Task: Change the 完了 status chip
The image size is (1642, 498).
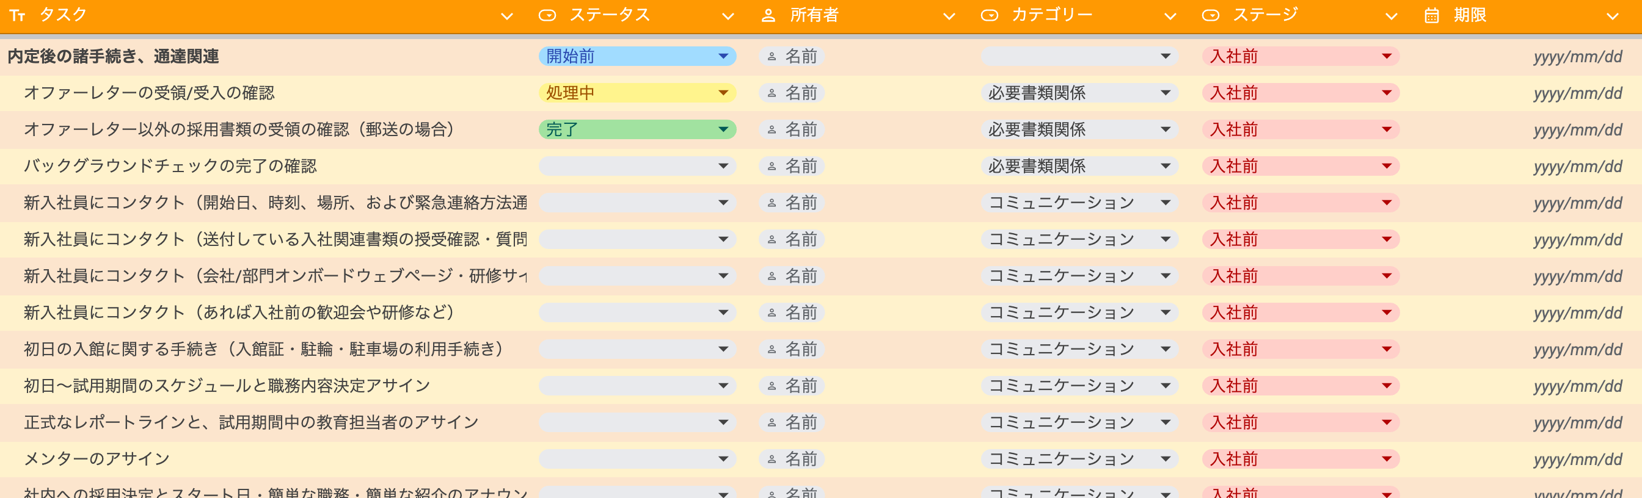Action: pos(637,130)
